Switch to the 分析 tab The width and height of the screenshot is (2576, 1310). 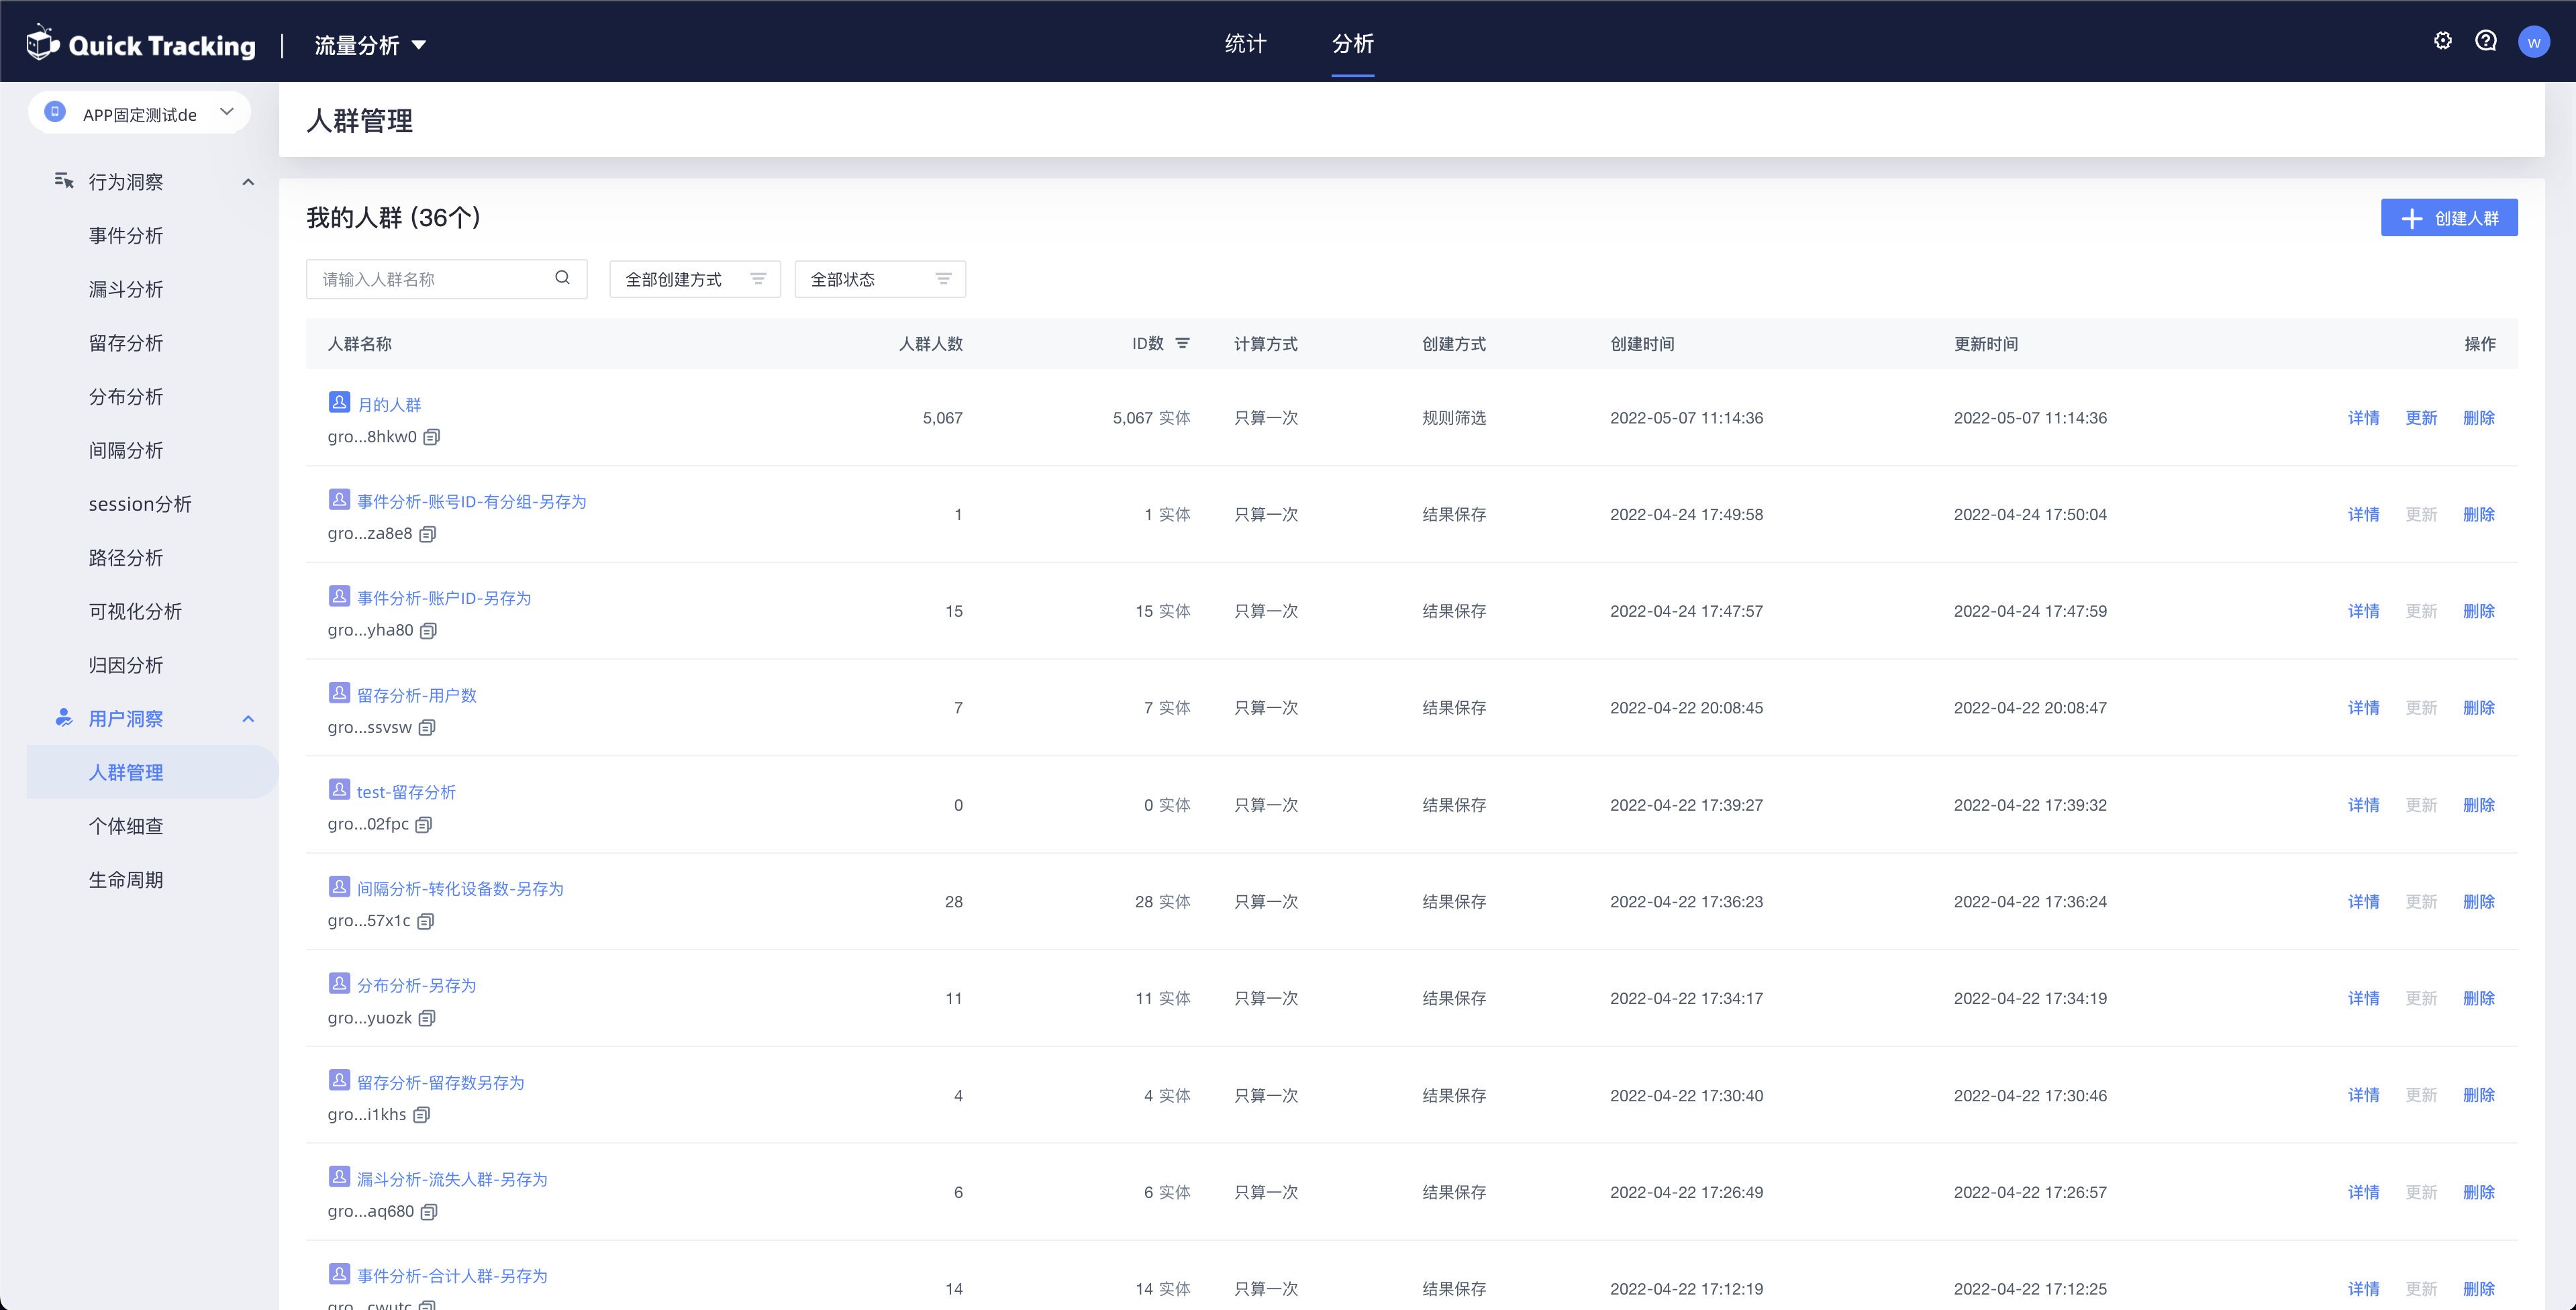click(1353, 44)
